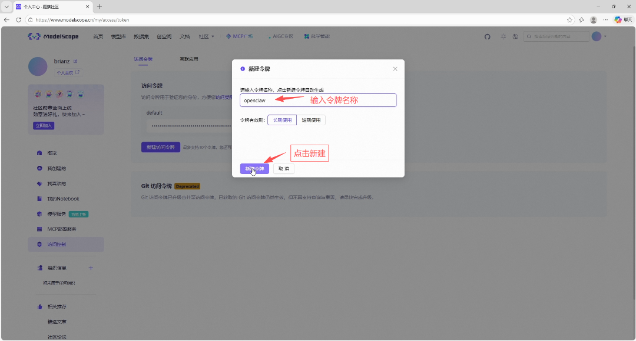Viewport: 636px width, 341px height.
Task: Open 首页 in the top navigation
Action: pos(98,36)
